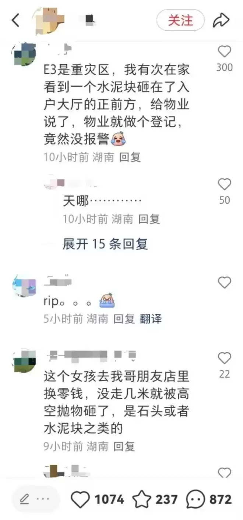Translate the rip comment via 翻译

[x=150, y=319]
